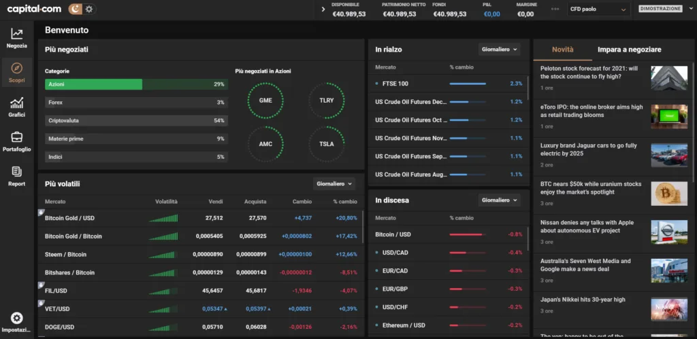Open Impostazioni settings gear

point(16,323)
